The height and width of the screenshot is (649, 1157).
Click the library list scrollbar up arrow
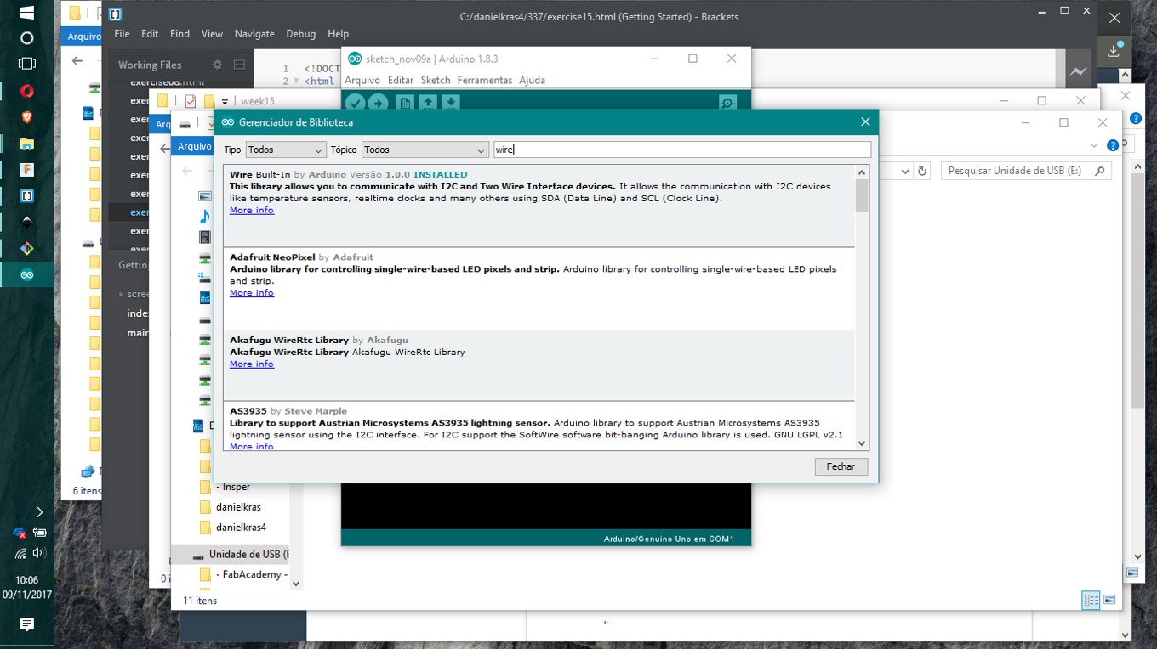862,172
